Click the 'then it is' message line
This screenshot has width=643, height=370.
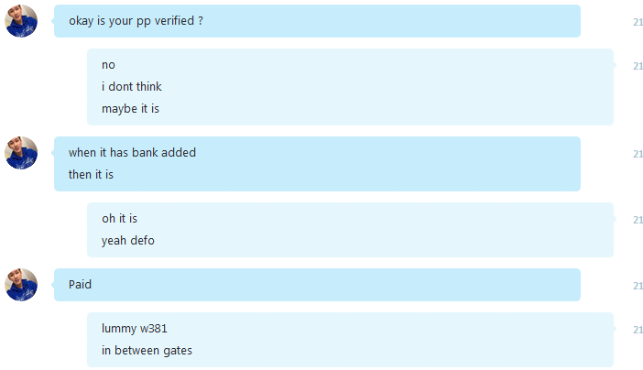pyautogui.click(x=91, y=175)
